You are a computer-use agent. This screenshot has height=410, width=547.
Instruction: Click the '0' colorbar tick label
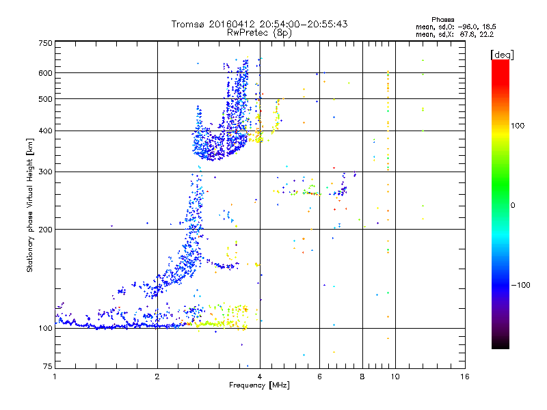[512, 206]
